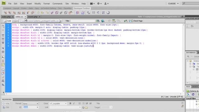199x112 pixels.
Task: Open the Window menu
Action: (x=75, y=3)
